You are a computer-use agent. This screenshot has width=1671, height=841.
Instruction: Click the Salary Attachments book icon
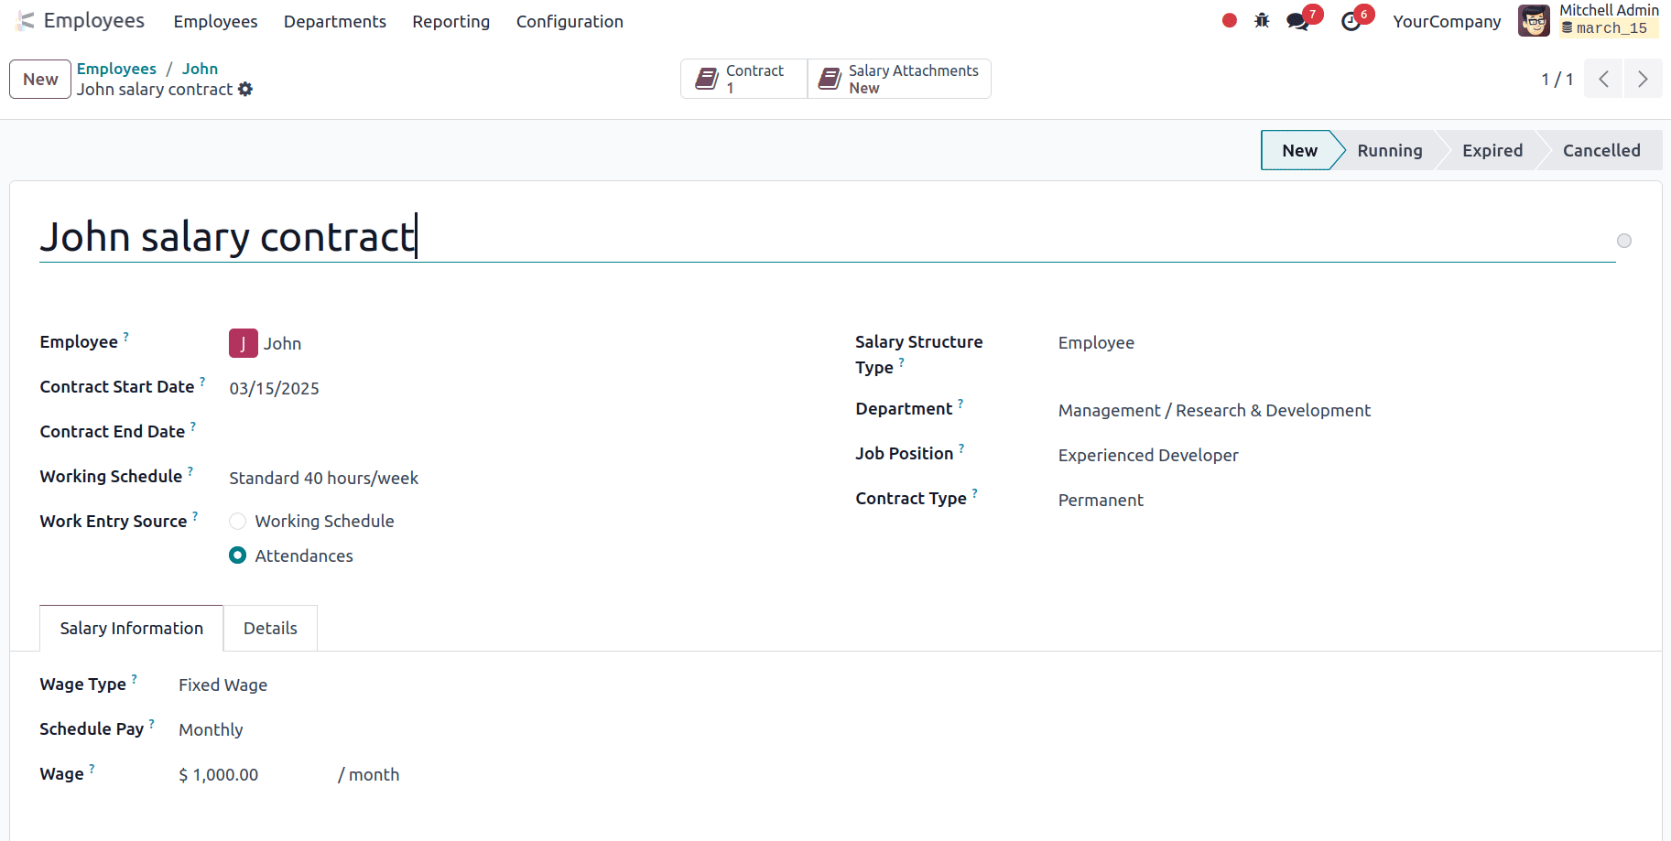point(829,79)
